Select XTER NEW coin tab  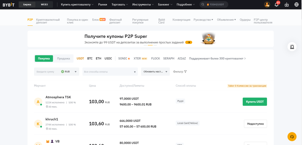(140, 58)
